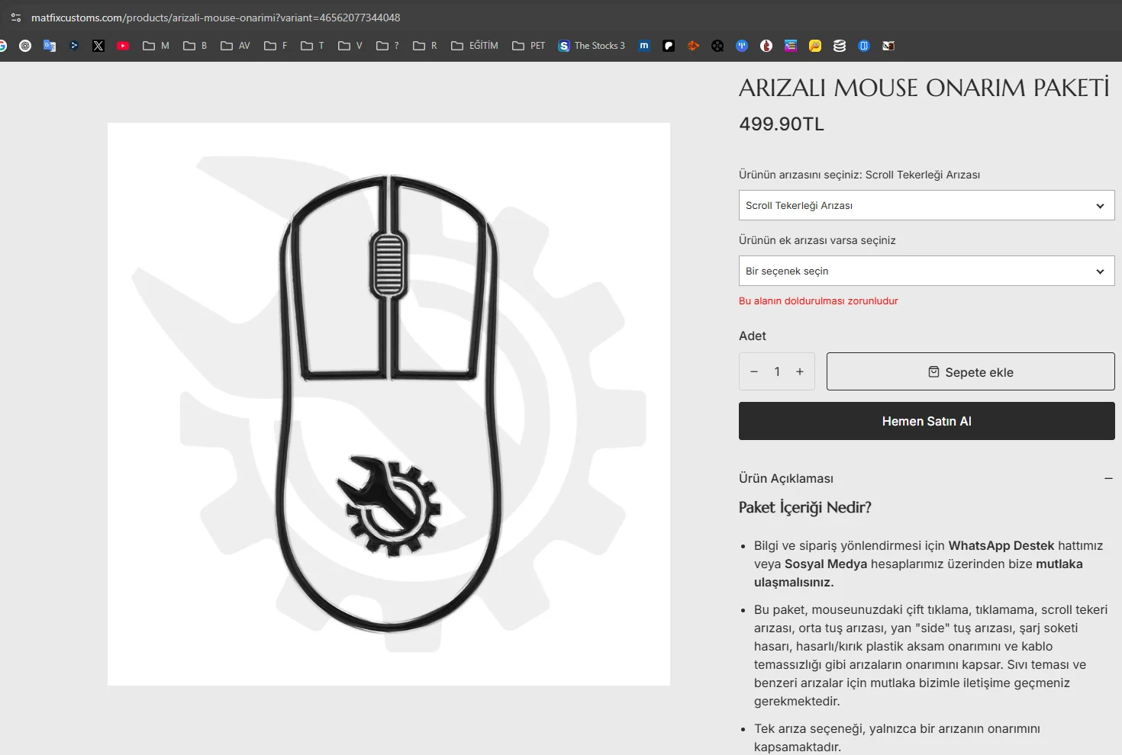Click the black-and-white blob bookmark icon
This screenshot has width=1122, height=755.
click(x=669, y=46)
